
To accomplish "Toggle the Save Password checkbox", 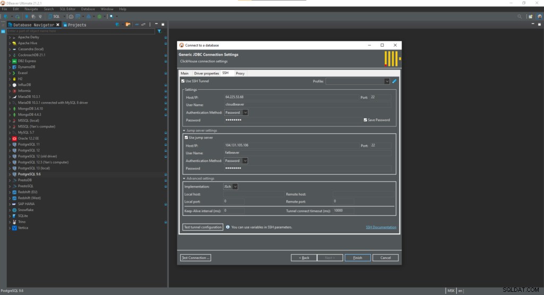I will [x=365, y=120].
